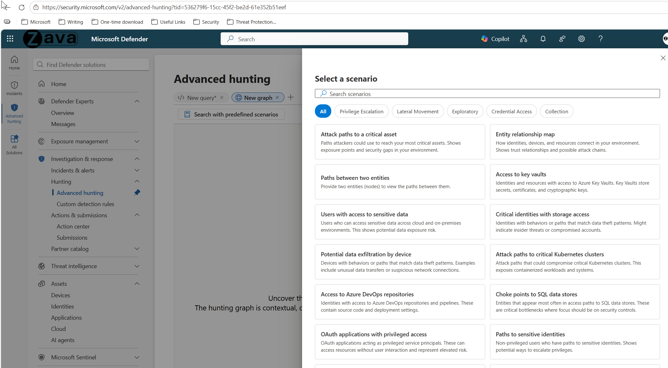Open the app launcher waffle icon
The height and width of the screenshot is (368, 668).
click(10, 39)
